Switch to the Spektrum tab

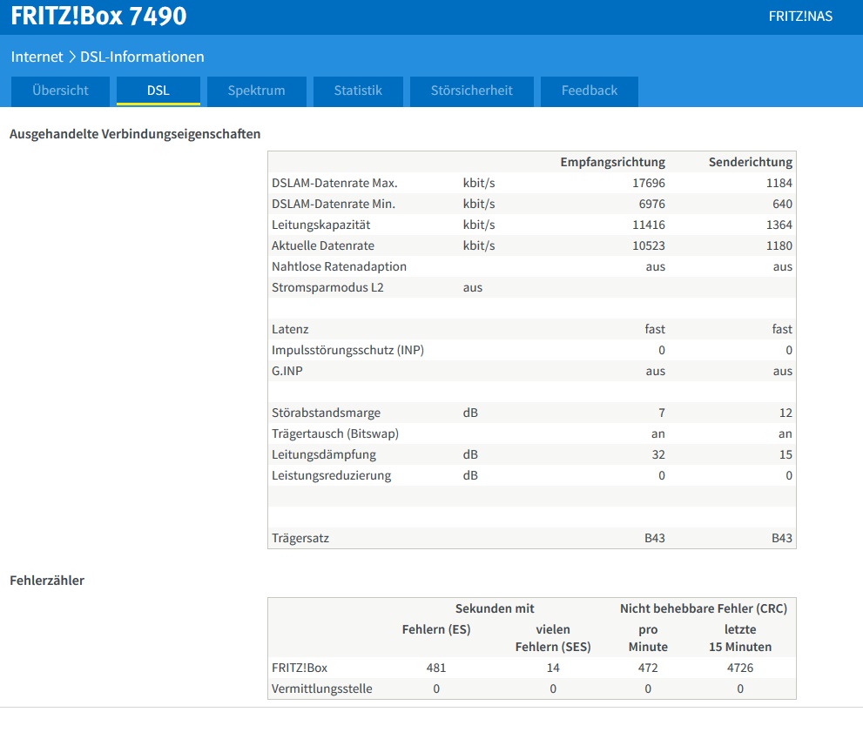(257, 91)
